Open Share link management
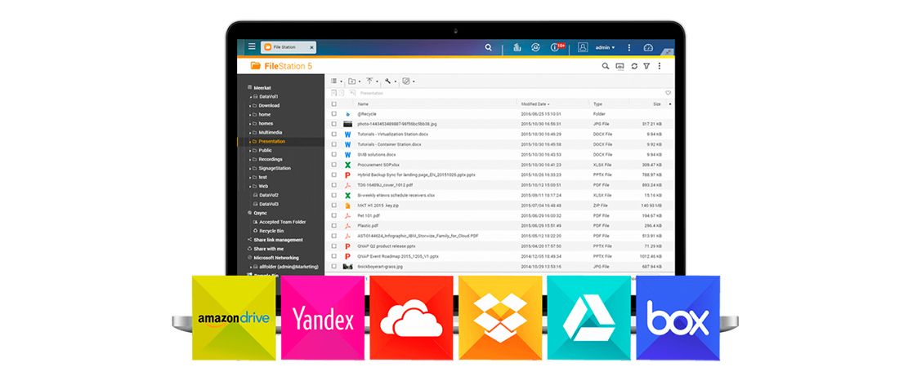This screenshot has height=367, width=899. coord(278,240)
